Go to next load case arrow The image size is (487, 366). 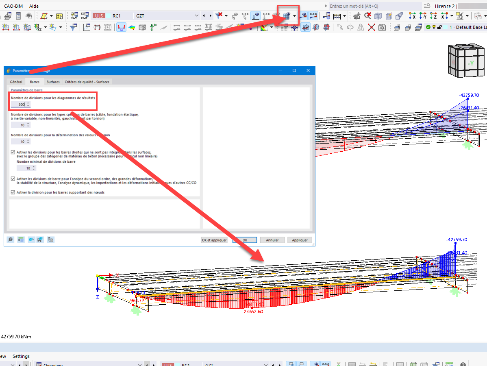tap(211, 15)
